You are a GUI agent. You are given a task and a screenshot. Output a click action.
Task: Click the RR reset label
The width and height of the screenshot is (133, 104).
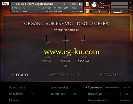coord(14,100)
